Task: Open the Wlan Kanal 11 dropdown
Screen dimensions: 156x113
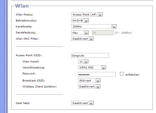Action: tap(83, 61)
